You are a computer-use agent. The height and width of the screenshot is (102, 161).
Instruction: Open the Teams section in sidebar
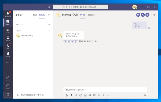click(x=8, y=31)
